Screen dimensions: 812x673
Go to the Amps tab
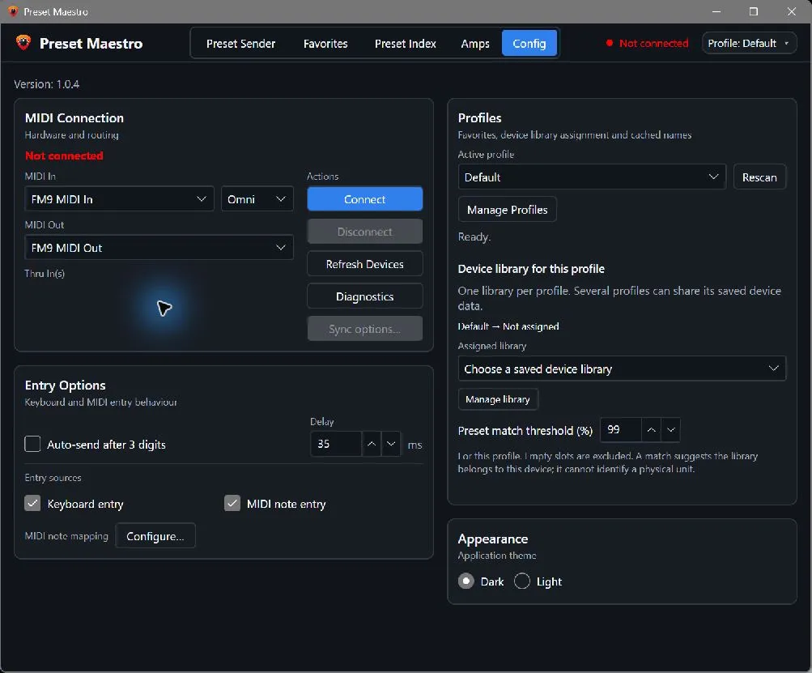(475, 44)
